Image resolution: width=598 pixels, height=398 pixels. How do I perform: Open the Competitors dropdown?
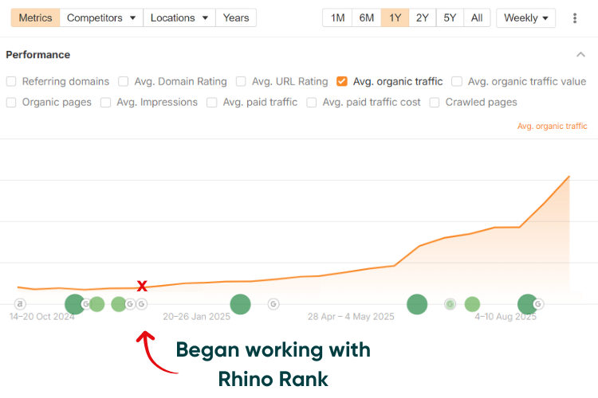coord(101,18)
